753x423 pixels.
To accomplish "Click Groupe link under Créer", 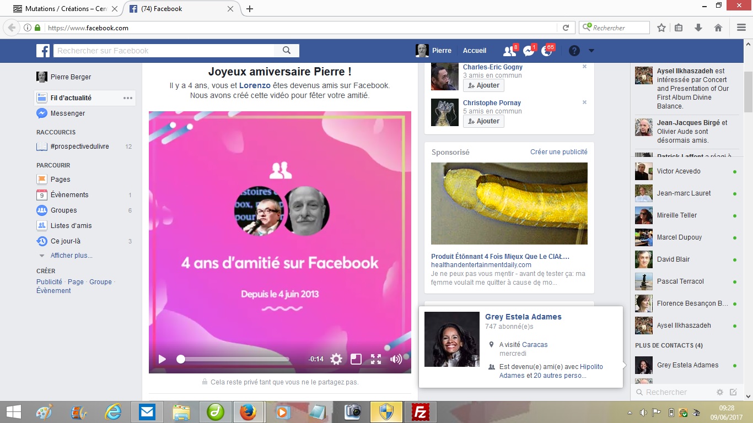I will click(100, 282).
